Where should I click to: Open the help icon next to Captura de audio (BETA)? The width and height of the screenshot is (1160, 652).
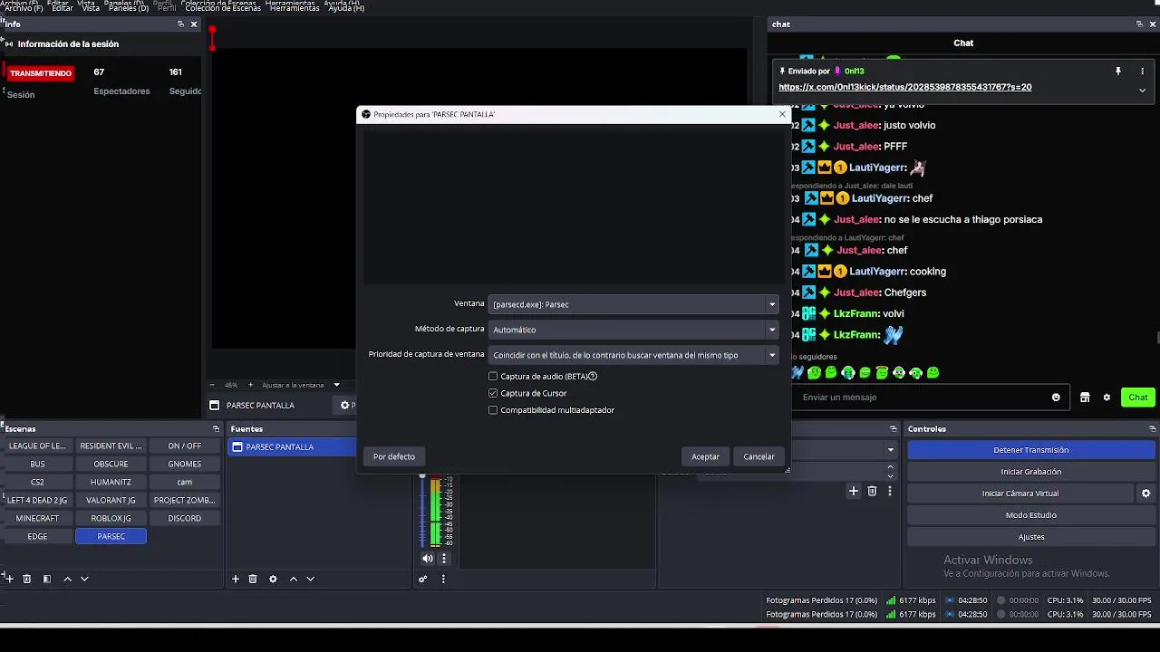tap(593, 376)
